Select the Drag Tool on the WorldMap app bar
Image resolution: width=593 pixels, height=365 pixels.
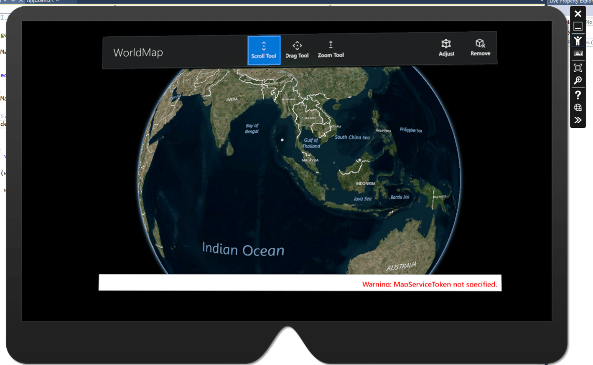297,49
